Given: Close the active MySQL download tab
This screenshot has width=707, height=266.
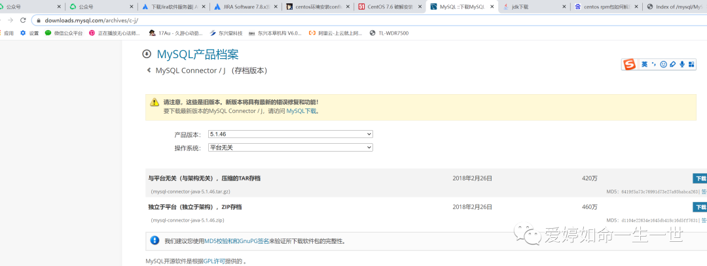Looking at the screenshot, I should pyautogui.click(x=492, y=7).
